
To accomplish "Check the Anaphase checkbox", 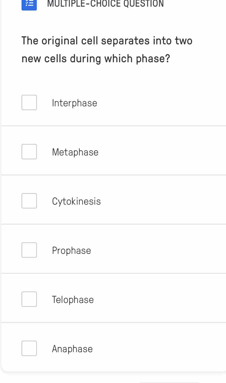I will click(29, 348).
